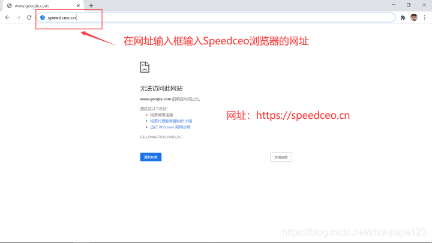The width and height of the screenshot is (432, 243).
Task: Click the www.google.com text in the error message
Action: (155, 99)
